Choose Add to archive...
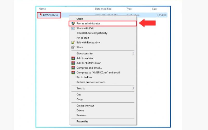The width and height of the screenshot is (208, 130). (x=86, y=58)
